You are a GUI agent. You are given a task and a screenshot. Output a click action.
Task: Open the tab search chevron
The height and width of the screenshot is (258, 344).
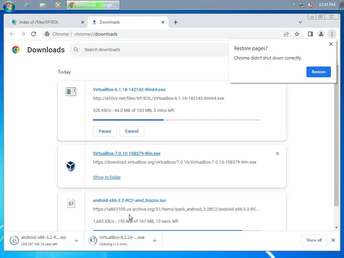(x=300, y=22)
